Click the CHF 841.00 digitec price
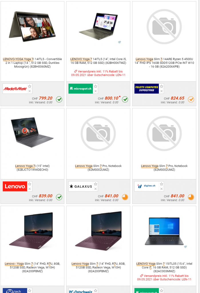Image resolution: width=200 pixels, height=293 pixels. [174, 196]
